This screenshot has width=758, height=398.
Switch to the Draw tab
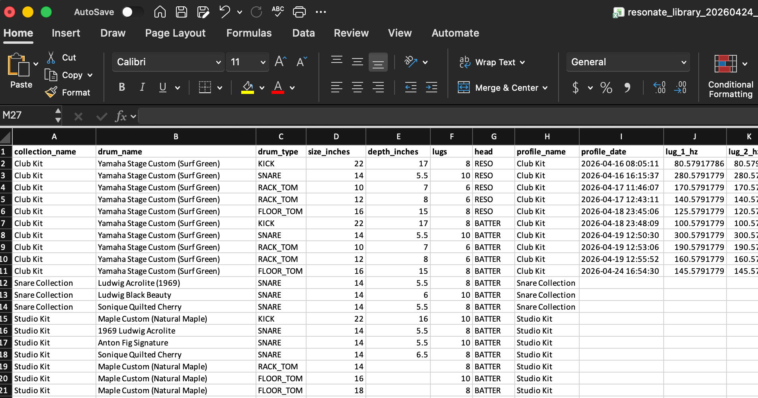pyautogui.click(x=113, y=33)
